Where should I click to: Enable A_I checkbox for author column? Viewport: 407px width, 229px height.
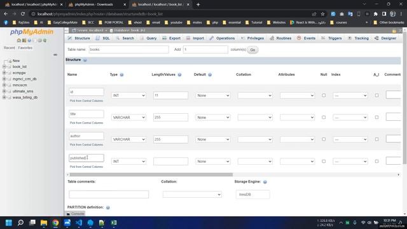click(376, 139)
